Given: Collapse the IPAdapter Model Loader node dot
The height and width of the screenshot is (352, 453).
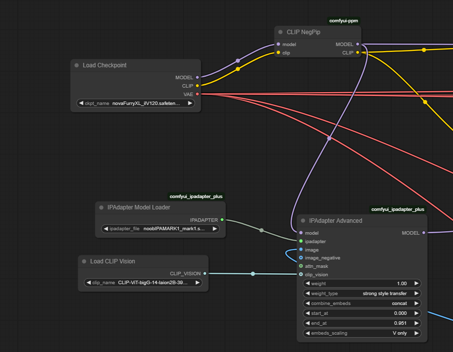Looking at the screenshot, I should coord(101,207).
